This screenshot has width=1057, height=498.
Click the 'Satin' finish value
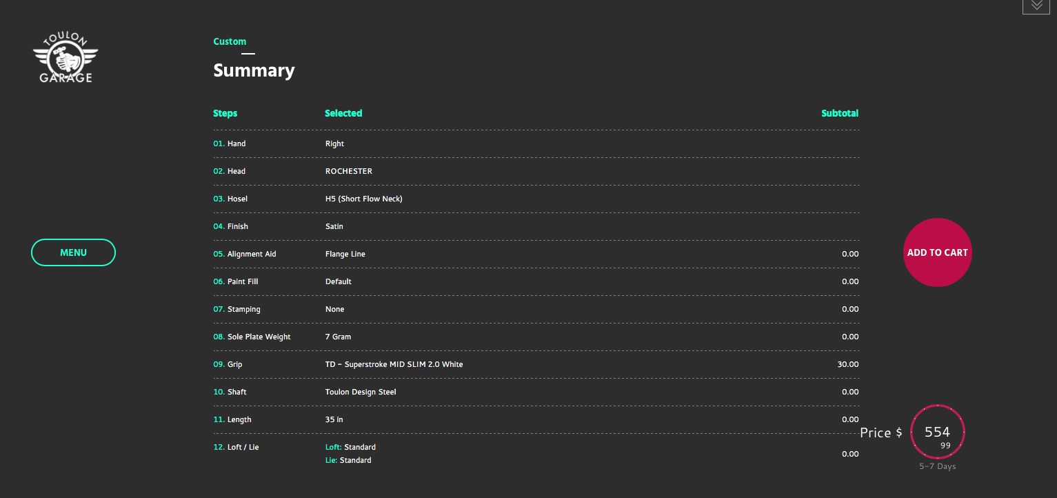(334, 226)
